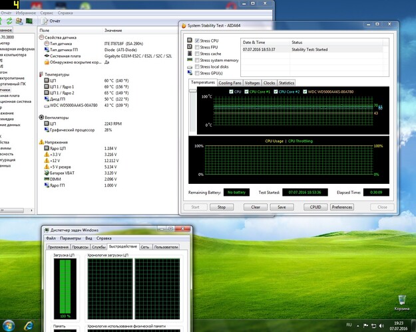This screenshot has width=416, height=332.
Task: Open the Вид menu in Task Manager
Action: click(89, 238)
